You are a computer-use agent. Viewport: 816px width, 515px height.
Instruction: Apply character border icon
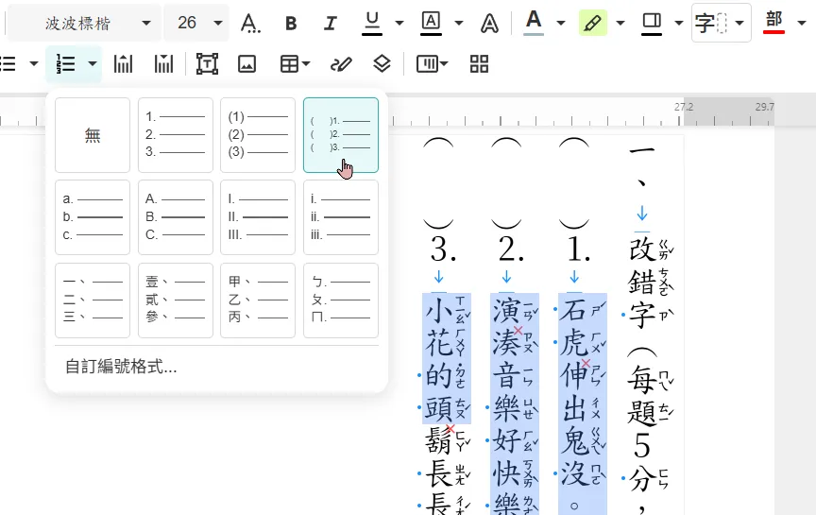click(x=431, y=23)
